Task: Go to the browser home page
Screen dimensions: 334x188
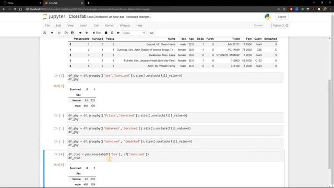Action: pos(20,9)
